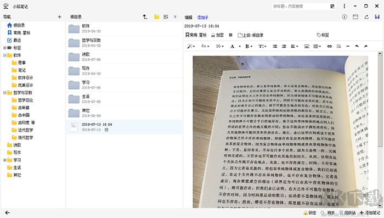Viewport: 384px width, 218px height.
Task: Expand the 标签 tree node
Action: [4, 48]
